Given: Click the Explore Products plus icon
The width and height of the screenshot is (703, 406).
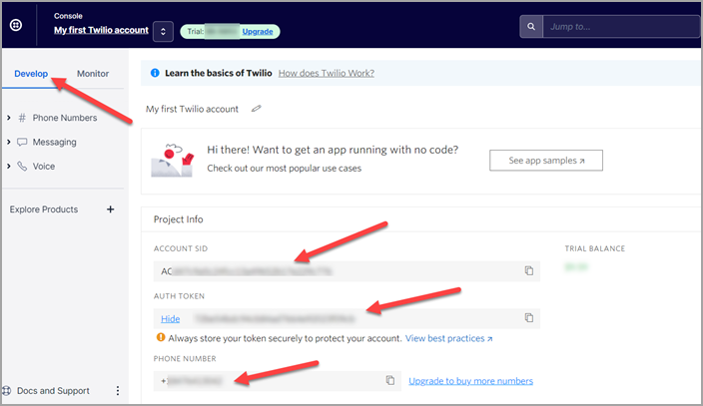Looking at the screenshot, I should click(x=110, y=209).
